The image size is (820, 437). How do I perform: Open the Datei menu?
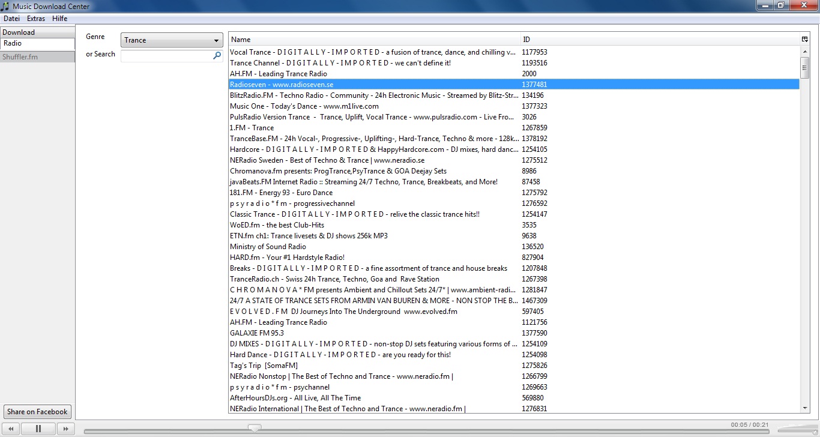(x=11, y=19)
